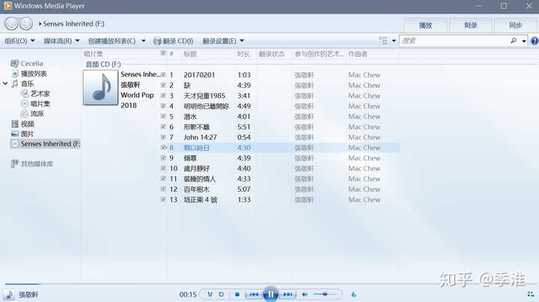Sort by 唱片集 column header

click(x=94, y=54)
